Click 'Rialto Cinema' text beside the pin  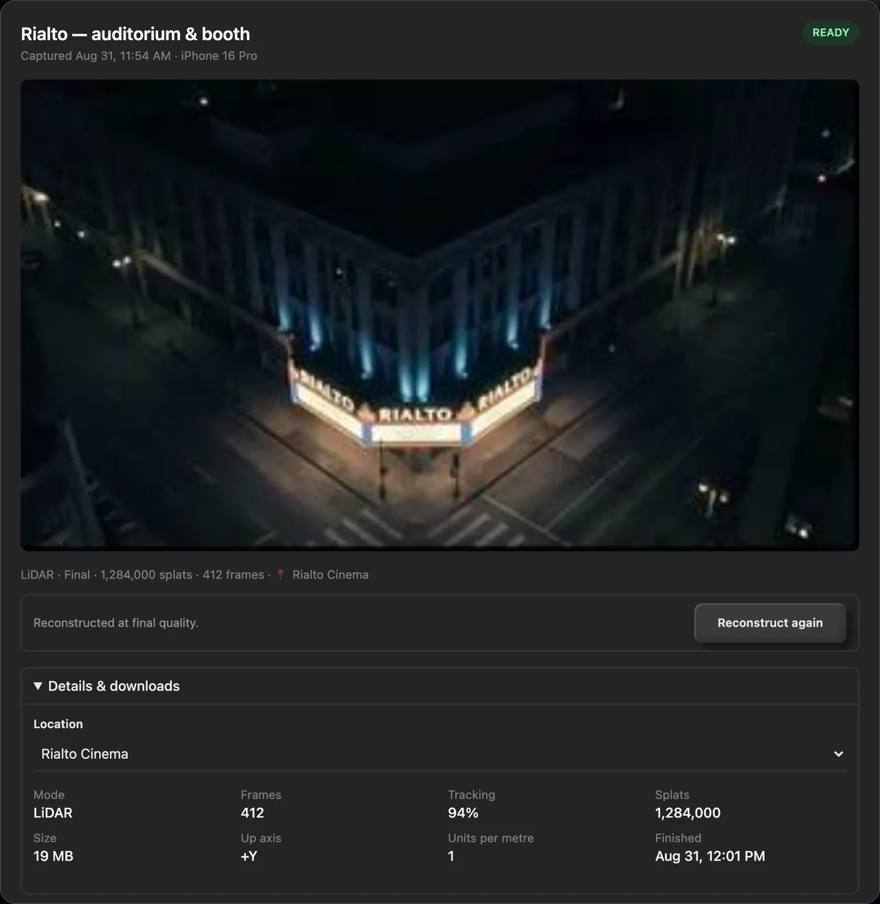330,574
